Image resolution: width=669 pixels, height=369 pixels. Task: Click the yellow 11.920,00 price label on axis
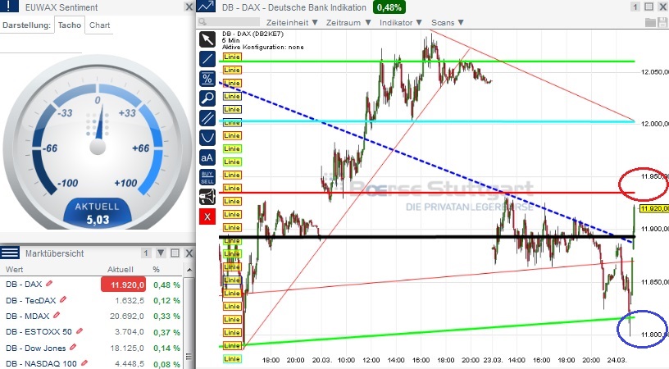[x=654, y=208]
